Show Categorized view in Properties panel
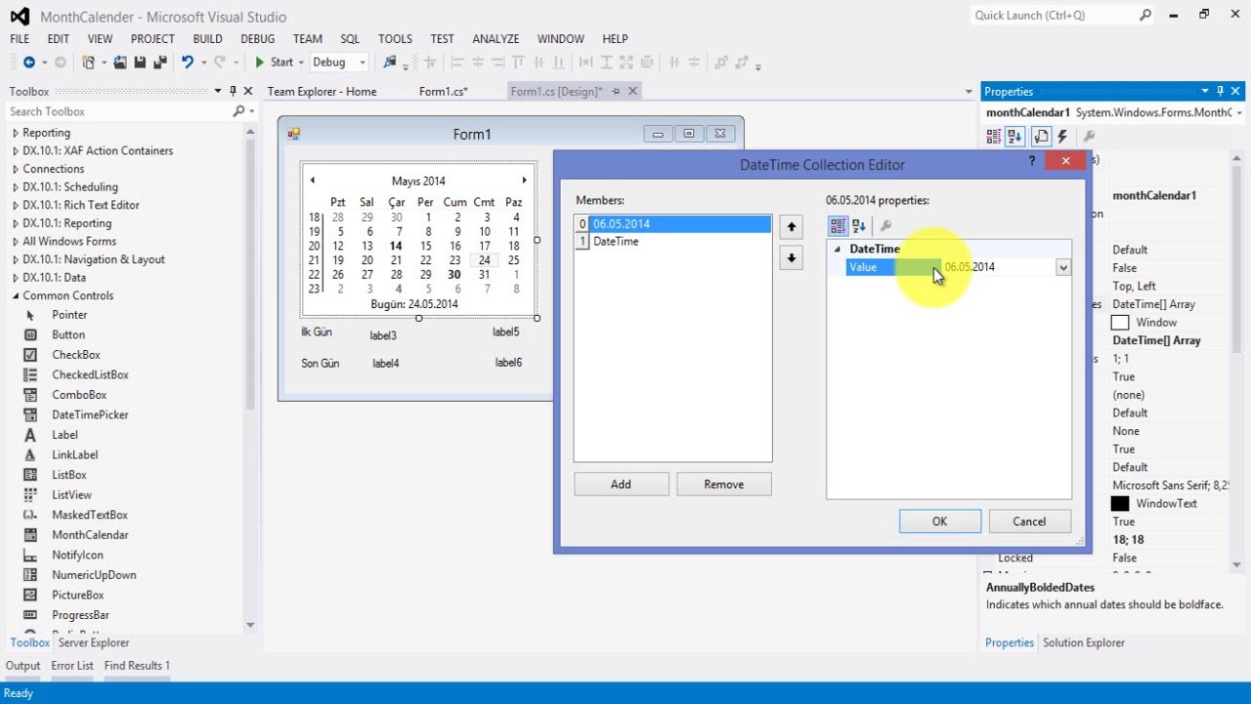The height and width of the screenshot is (704, 1251). point(994,137)
